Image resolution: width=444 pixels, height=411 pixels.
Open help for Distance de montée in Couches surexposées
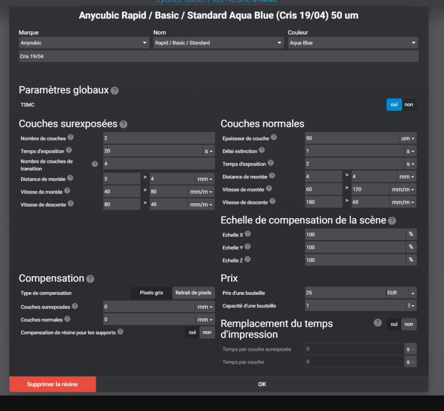[70, 178]
